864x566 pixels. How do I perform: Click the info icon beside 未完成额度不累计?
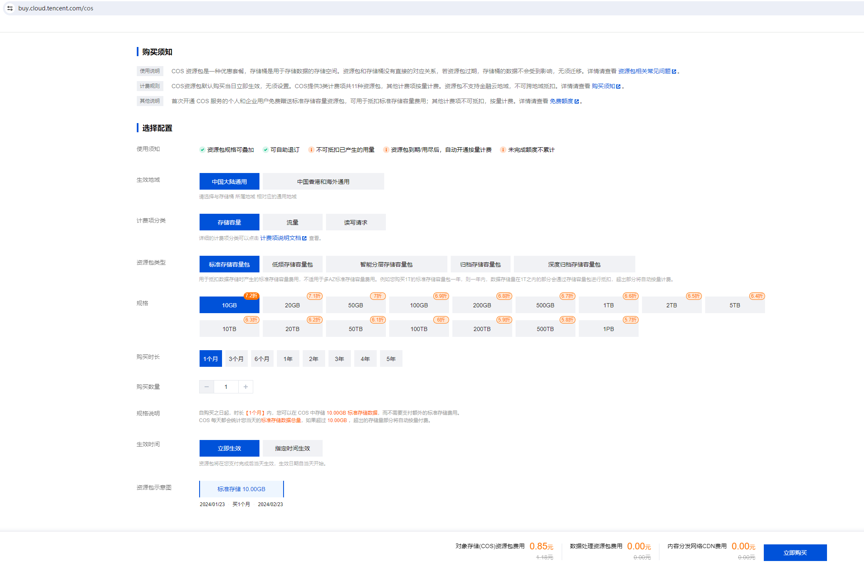click(x=503, y=150)
